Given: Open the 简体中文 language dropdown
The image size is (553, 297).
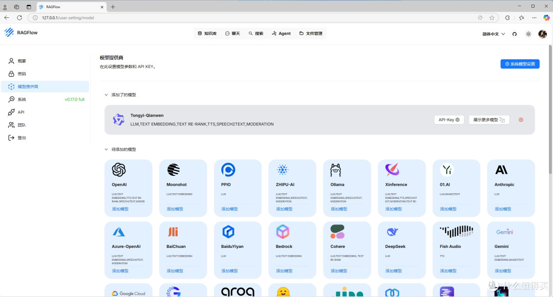Looking at the screenshot, I should pyautogui.click(x=494, y=34).
